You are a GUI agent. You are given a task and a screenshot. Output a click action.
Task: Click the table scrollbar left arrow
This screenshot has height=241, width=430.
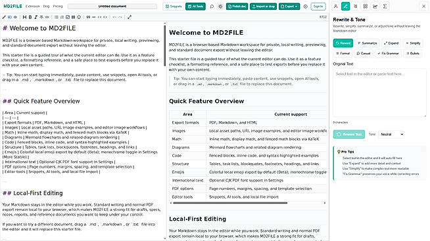(x=171, y=203)
